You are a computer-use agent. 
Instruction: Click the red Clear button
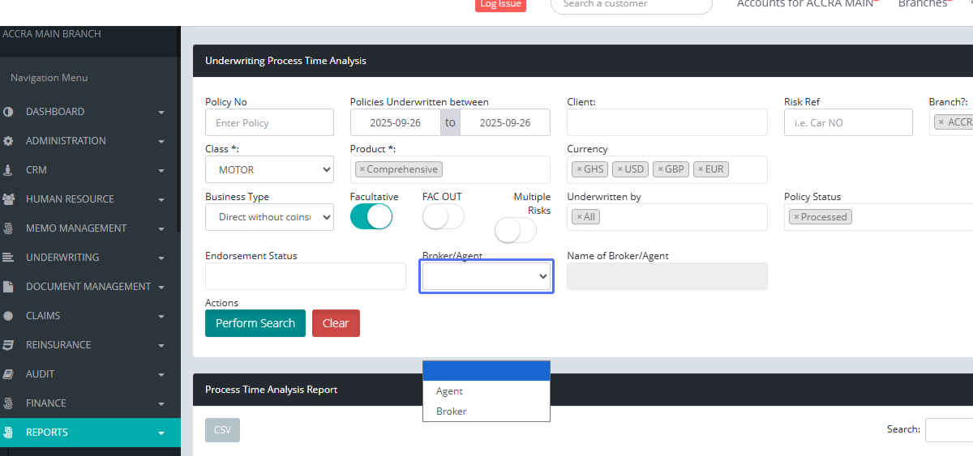(x=336, y=323)
